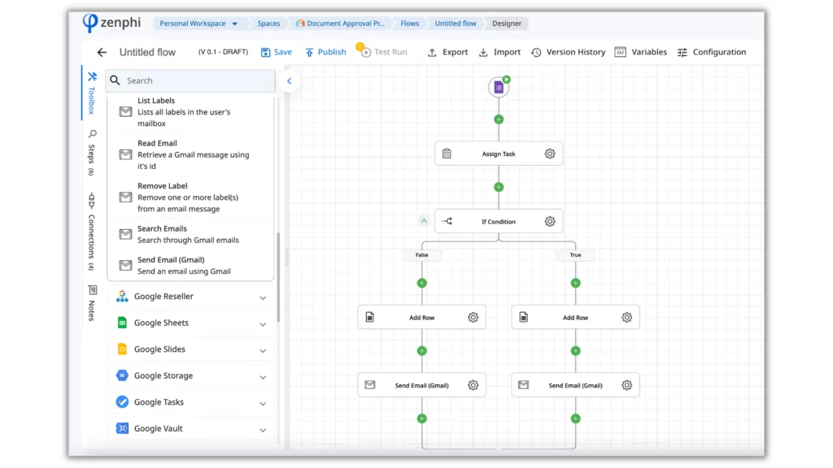Open settings of True-branch Send Email
Viewport: 833px width, 468px height.
[x=627, y=385]
